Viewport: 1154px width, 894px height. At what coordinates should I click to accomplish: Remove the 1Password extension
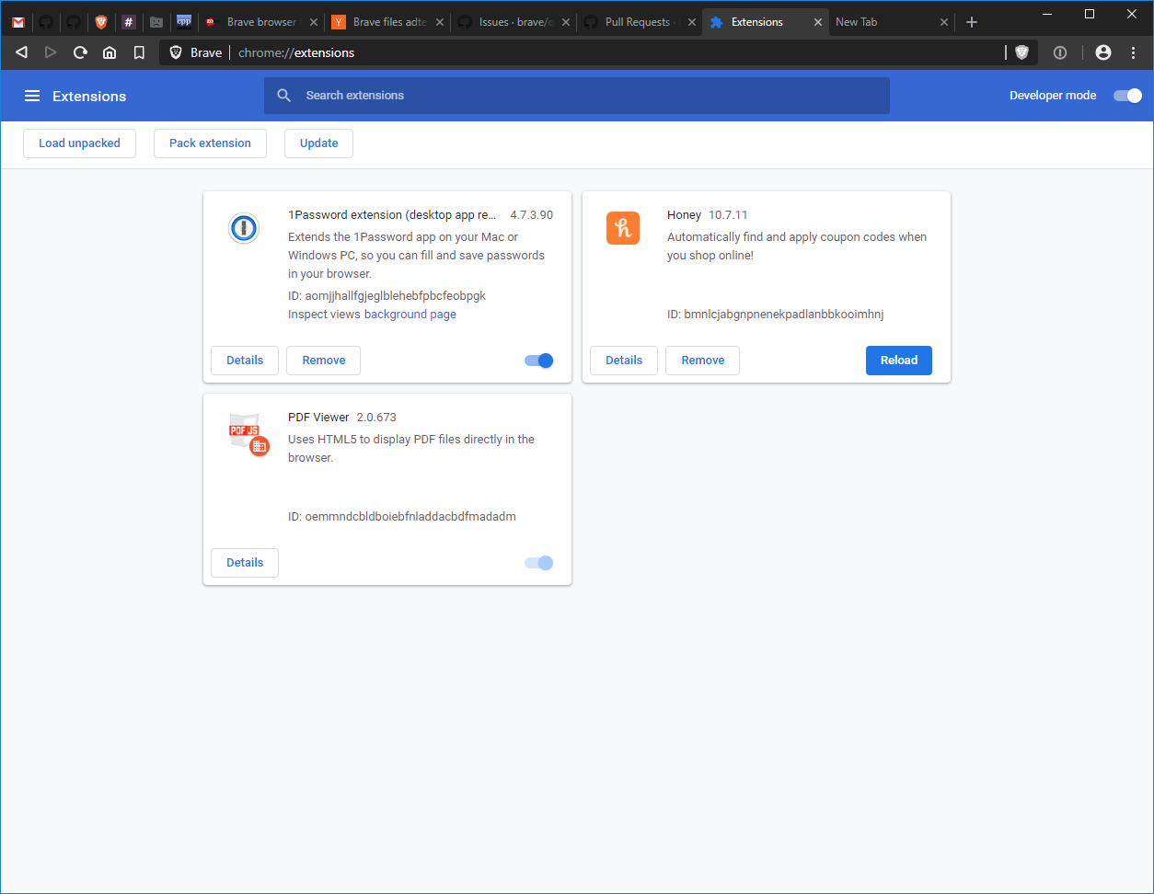324,361
